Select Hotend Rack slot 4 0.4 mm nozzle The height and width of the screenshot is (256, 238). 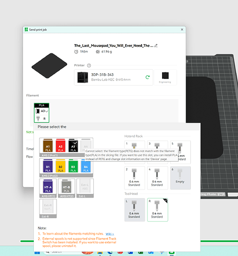(x=157, y=178)
